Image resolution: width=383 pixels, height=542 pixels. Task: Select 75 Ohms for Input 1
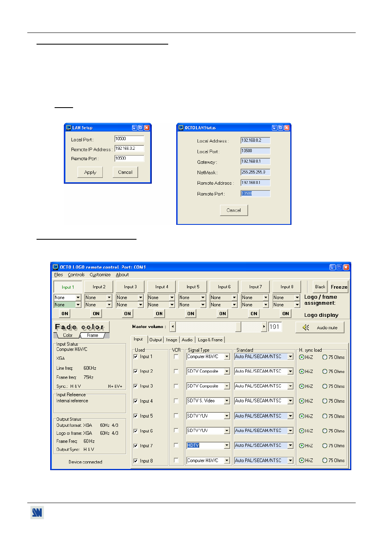click(x=325, y=357)
